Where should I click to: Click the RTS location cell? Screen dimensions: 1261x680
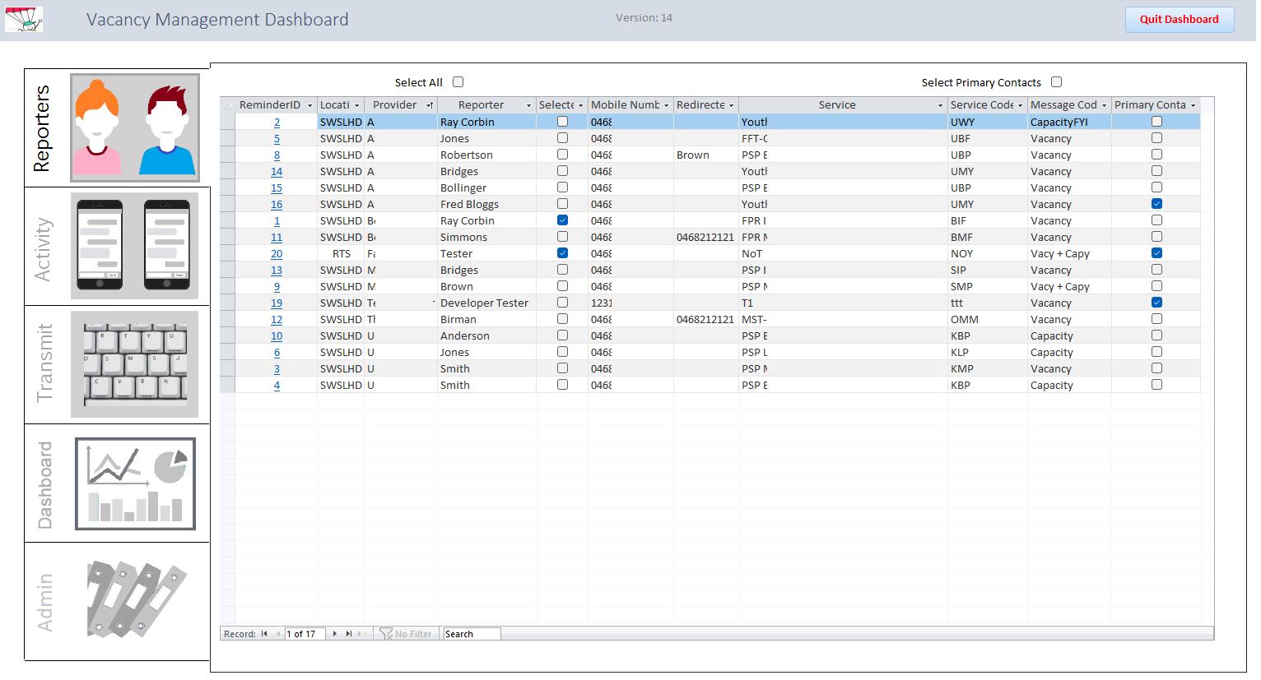click(341, 253)
